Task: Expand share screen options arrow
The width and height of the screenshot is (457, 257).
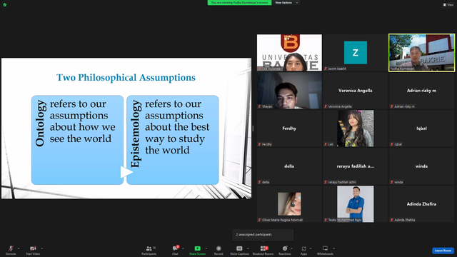Action: coord(206,248)
